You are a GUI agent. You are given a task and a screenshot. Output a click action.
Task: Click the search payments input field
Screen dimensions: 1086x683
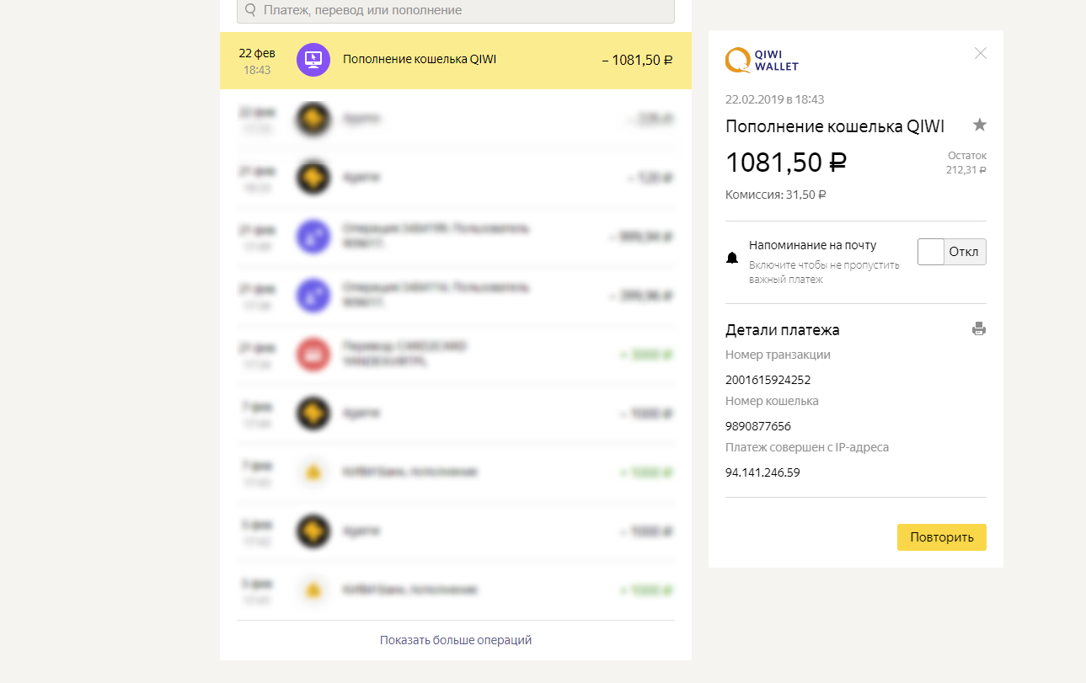point(456,11)
